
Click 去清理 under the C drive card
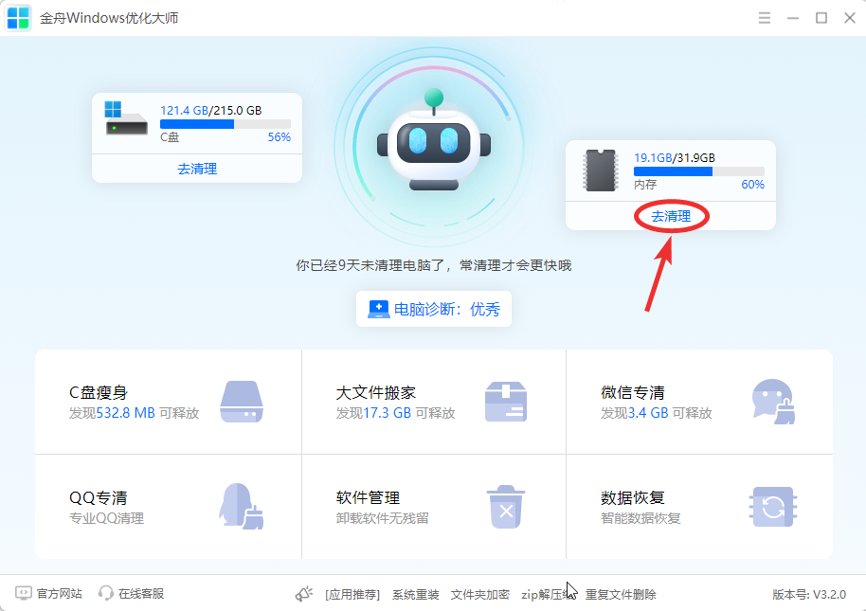[197, 169]
